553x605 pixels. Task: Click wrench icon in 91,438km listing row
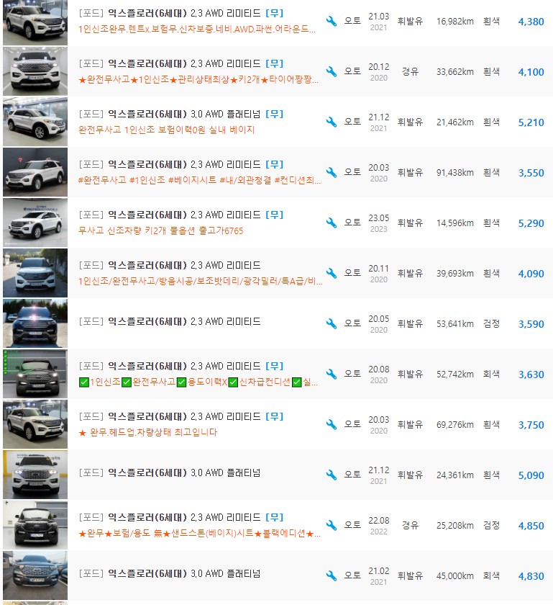(x=331, y=172)
